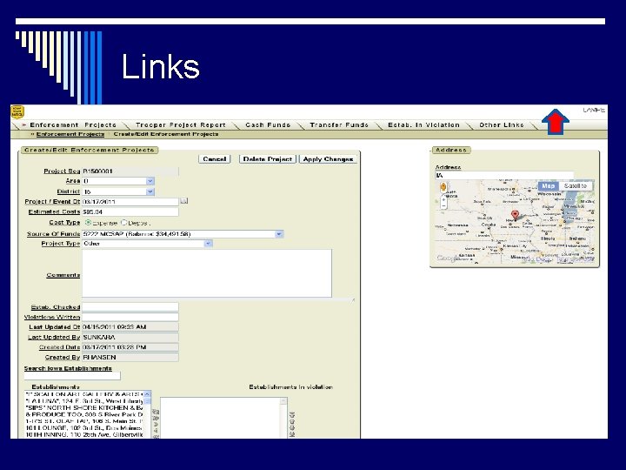Switch to the Cash Funds tab
The width and height of the screenshot is (626, 470).
pos(268,125)
